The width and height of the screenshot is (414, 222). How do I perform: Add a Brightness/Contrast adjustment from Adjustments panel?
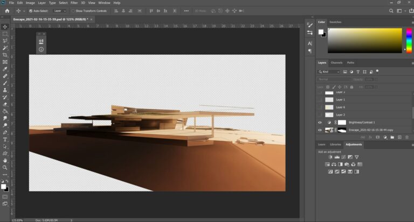pos(330,157)
